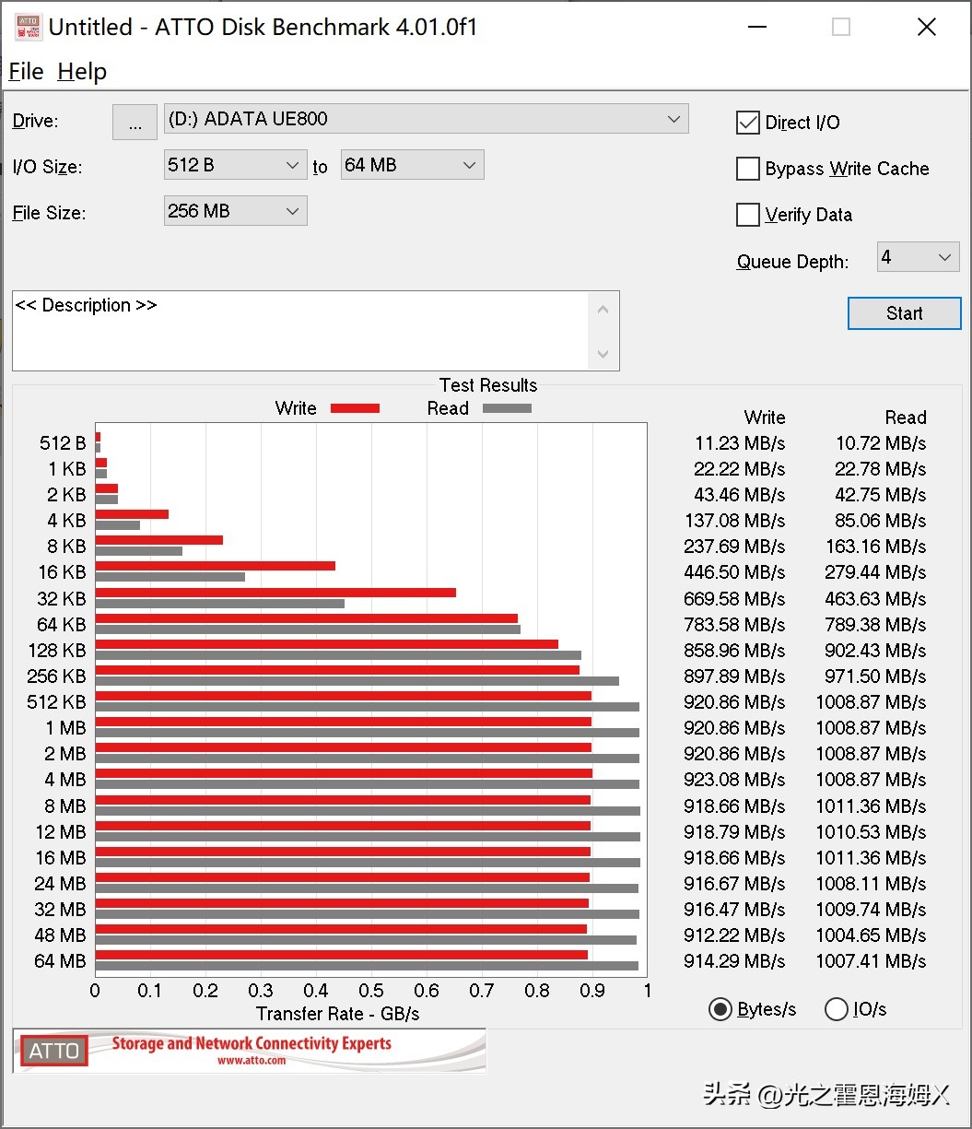Screen dimensions: 972x1129
Task: Open the I/O Size start dropdown 512 B
Action: point(235,165)
